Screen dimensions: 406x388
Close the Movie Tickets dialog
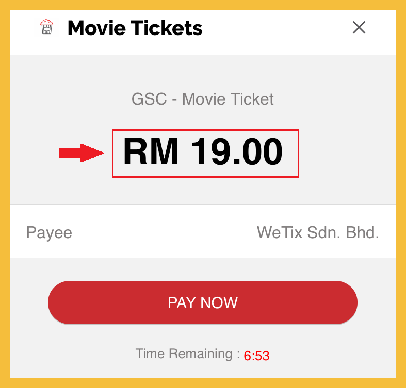click(359, 27)
